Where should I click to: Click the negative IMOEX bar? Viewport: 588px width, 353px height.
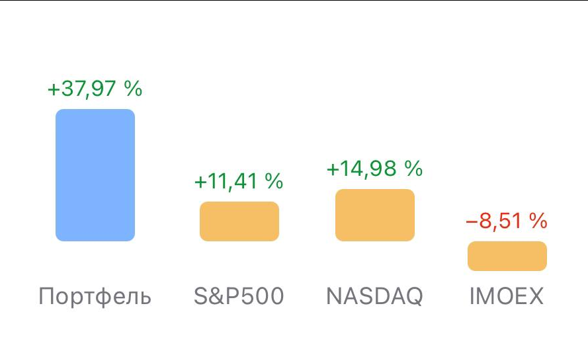(x=507, y=256)
